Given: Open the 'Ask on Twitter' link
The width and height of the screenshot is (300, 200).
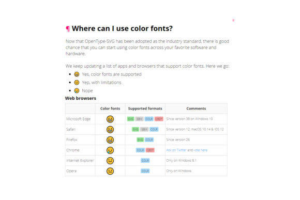Looking at the screenshot, I should click(x=176, y=150).
